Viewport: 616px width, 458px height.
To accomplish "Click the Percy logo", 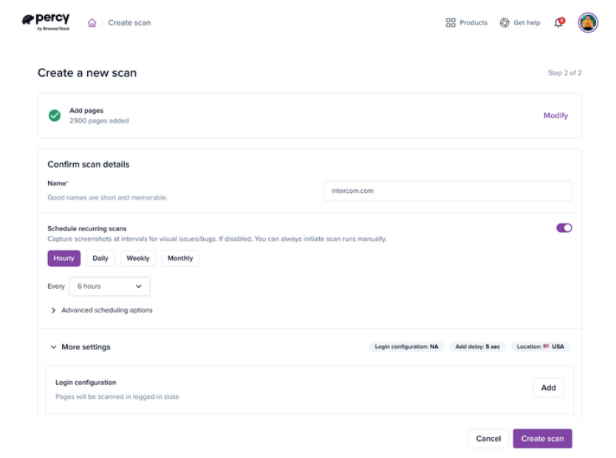I will click(x=45, y=22).
